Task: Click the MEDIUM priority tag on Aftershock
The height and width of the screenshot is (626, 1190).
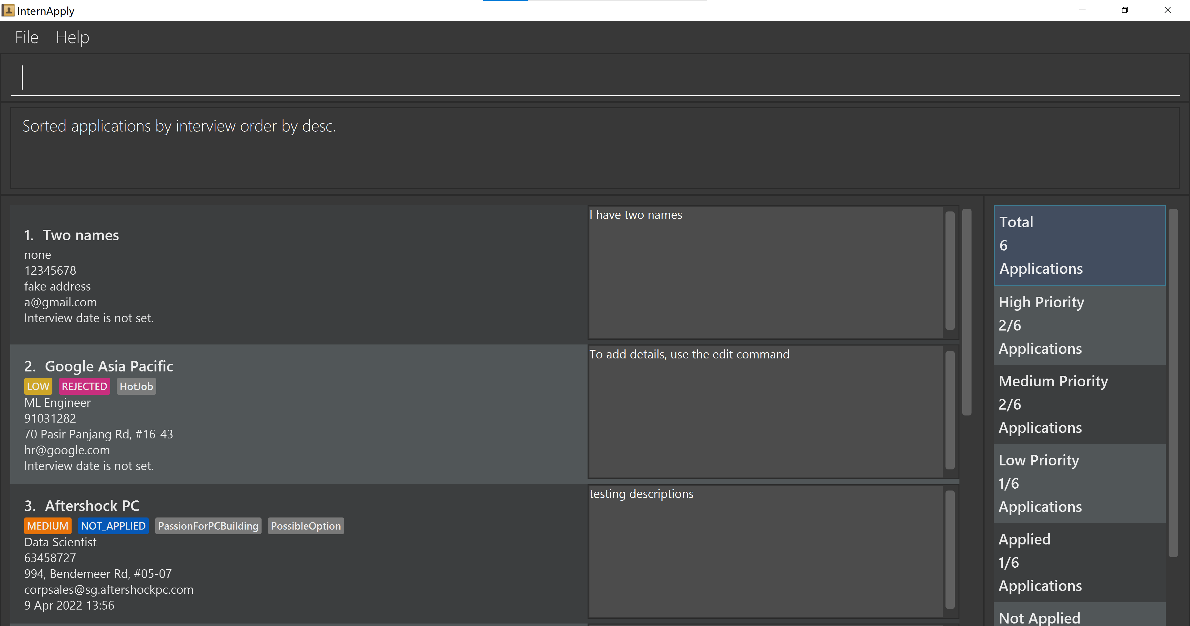Action: pyautogui.click(x=48, y=526)
